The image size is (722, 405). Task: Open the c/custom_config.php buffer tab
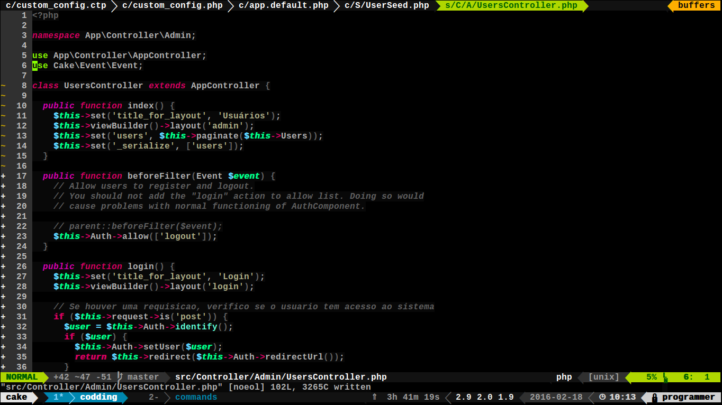point(172,5)
